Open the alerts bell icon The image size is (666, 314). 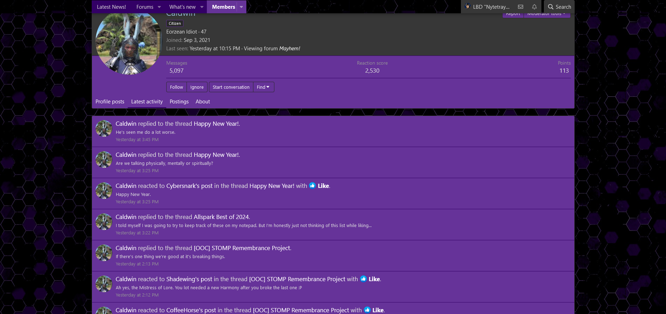pyautogui.click(x=534, y=7)
